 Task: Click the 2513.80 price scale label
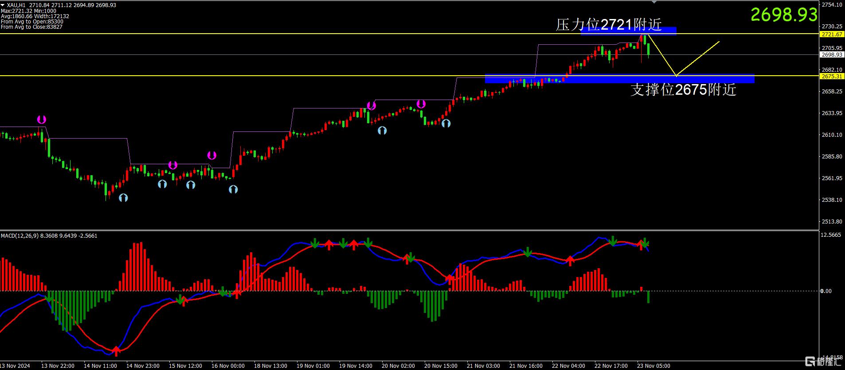pos(832,222)
